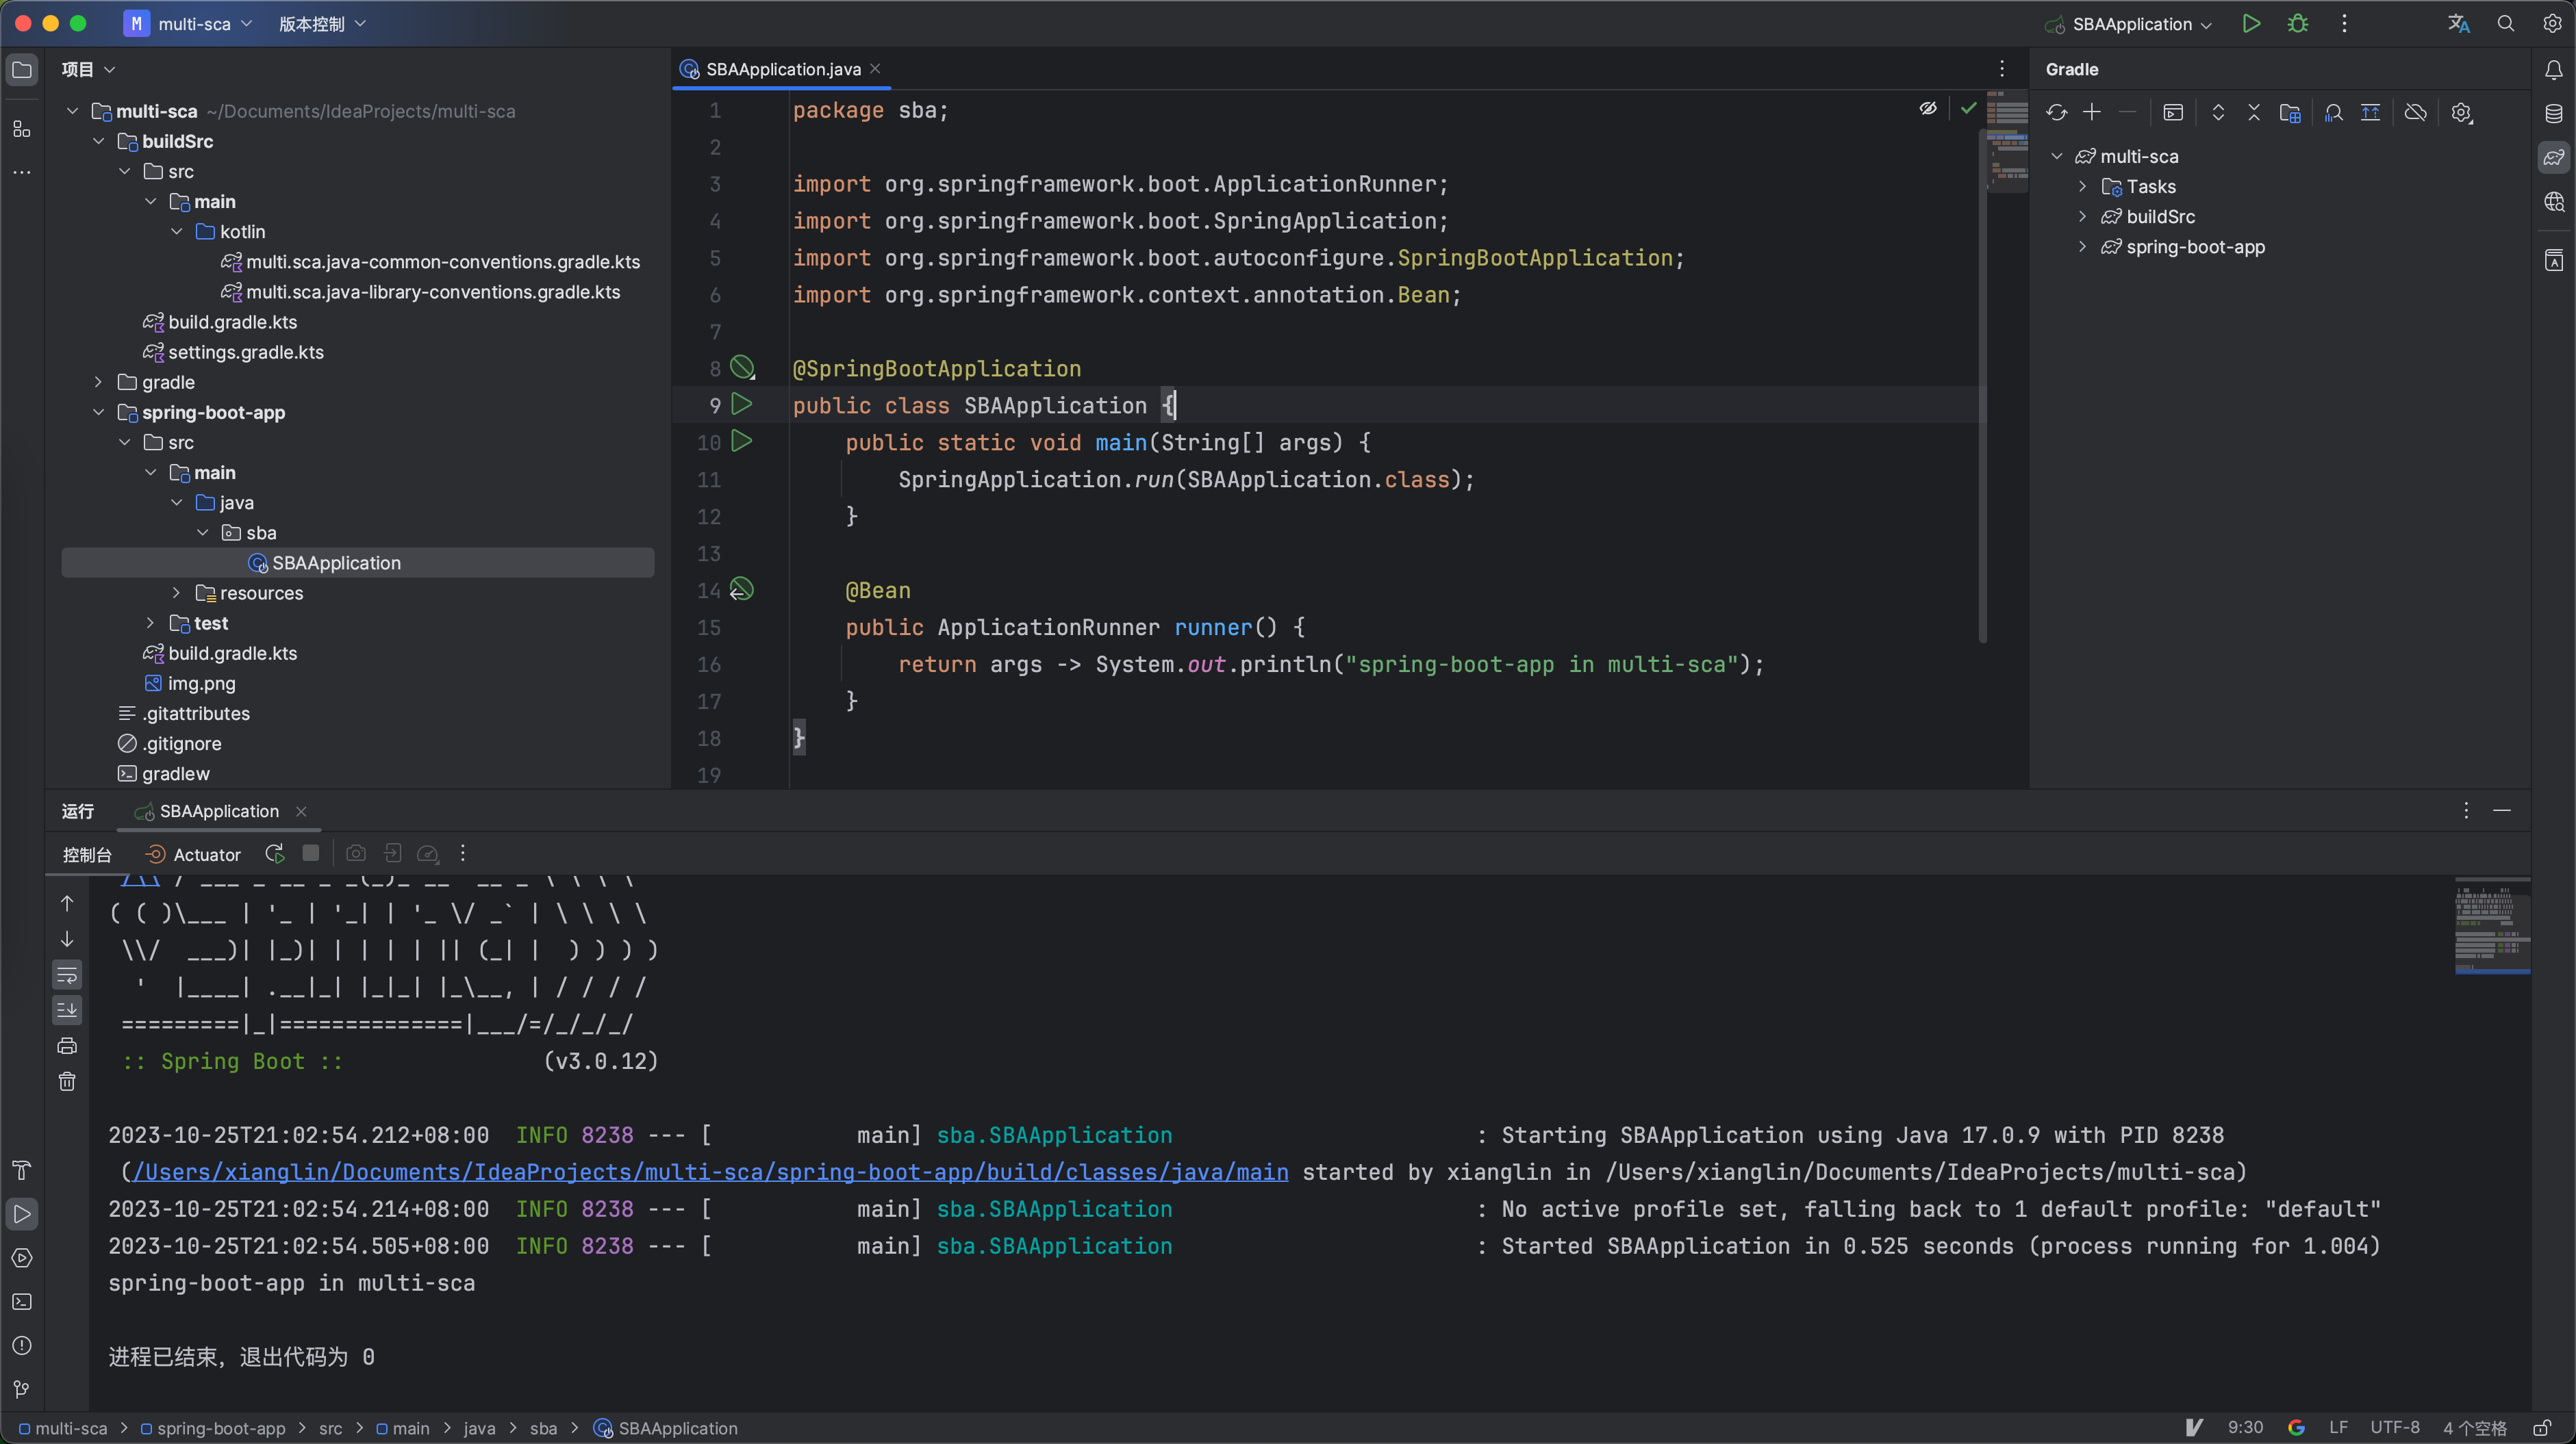The height and width of the screenshot is (1444, 2576).
Task: Stop the running process square button
Action: [311, 853]
